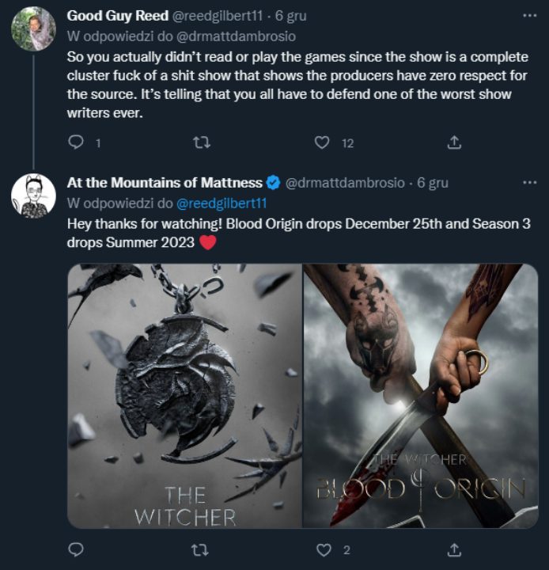
Task: Click At the Mountains of Mattness name
Action: click(x=165, y=183)
